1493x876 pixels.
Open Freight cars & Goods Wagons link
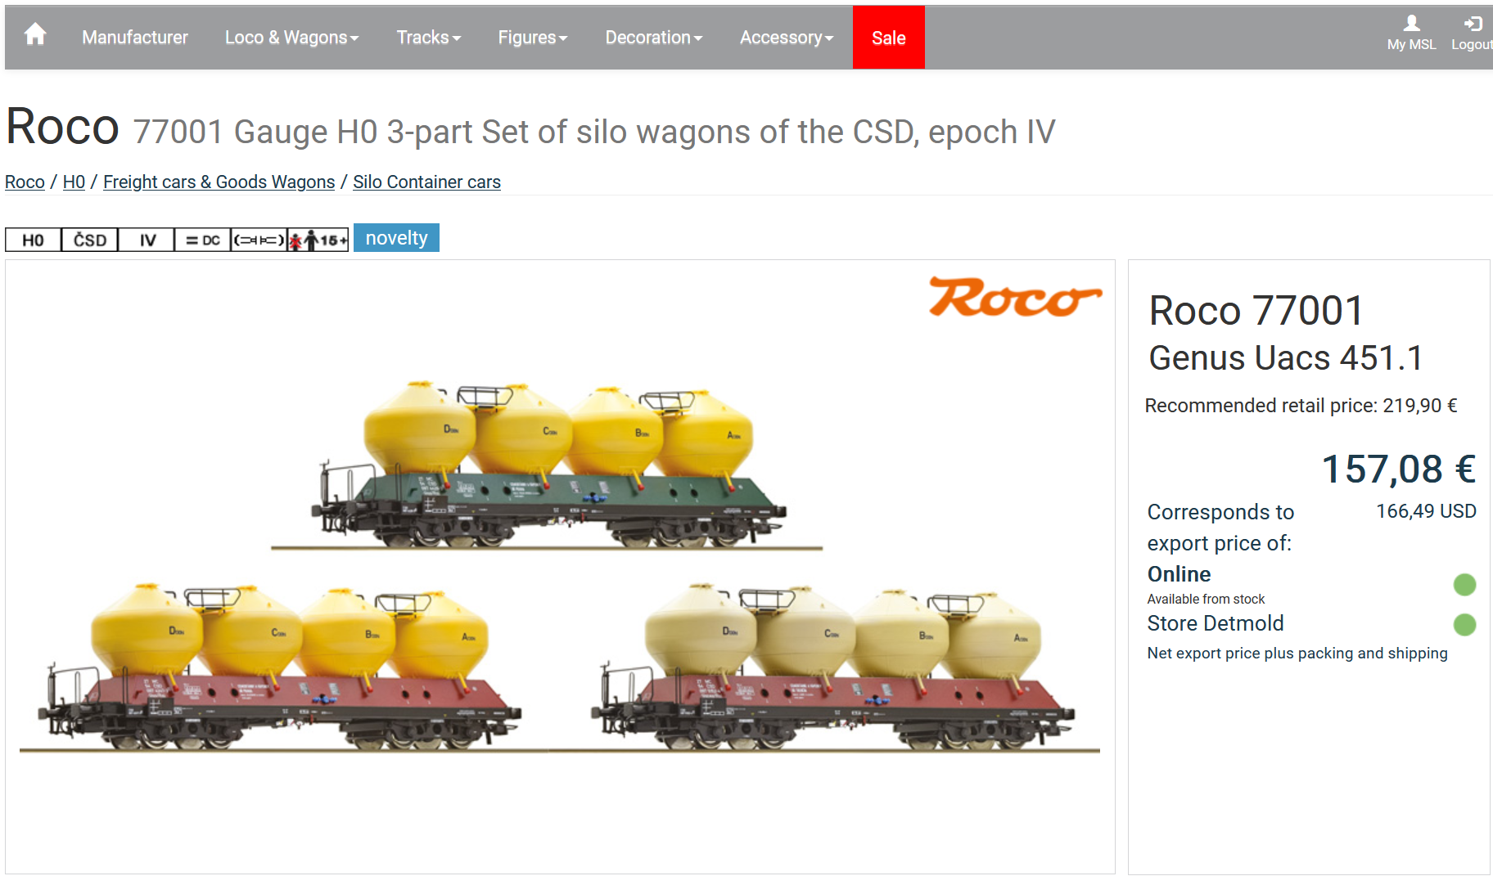point(219,182)
